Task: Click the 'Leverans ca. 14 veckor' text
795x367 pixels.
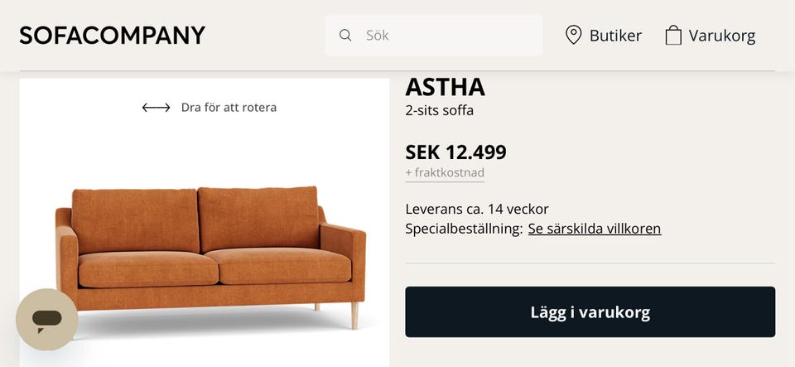Action: coord(477,209)
